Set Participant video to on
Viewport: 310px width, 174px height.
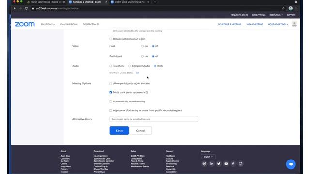[x=142, y=56]
